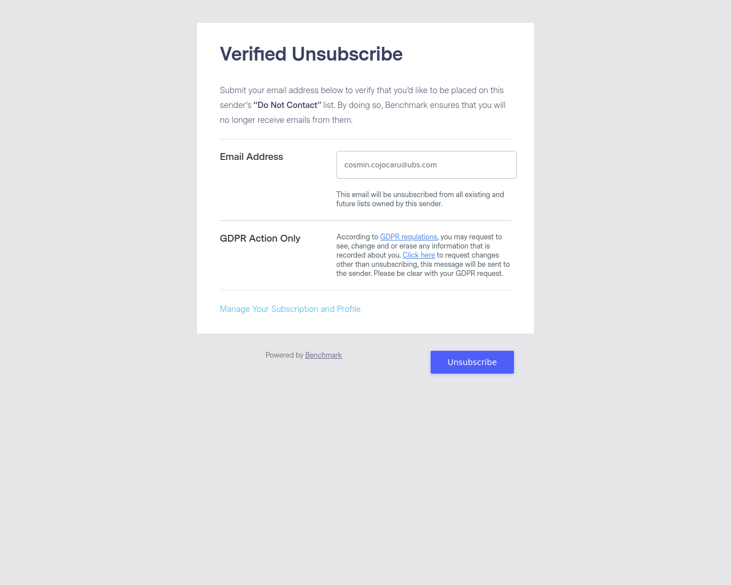Click the "Verified Unsubscribe" heading
This screenshot has height=585, width=731.
(x=311, y=54)
